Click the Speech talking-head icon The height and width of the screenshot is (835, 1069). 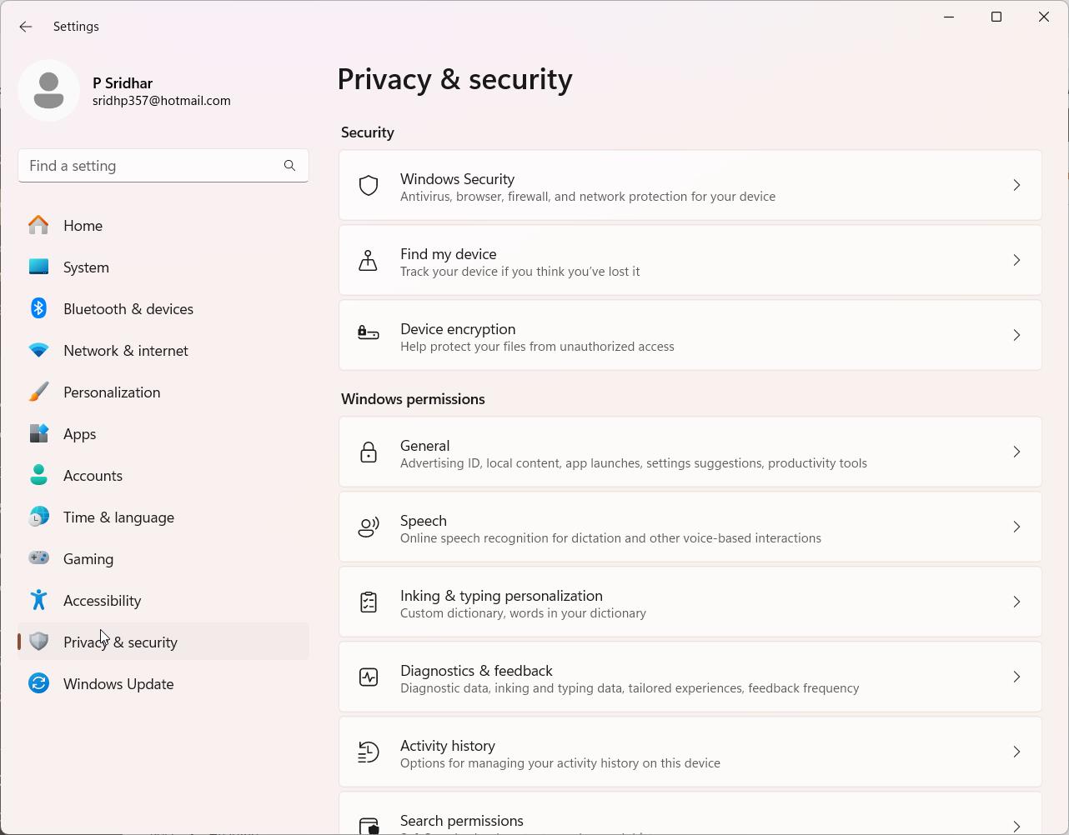coord(369,527)
